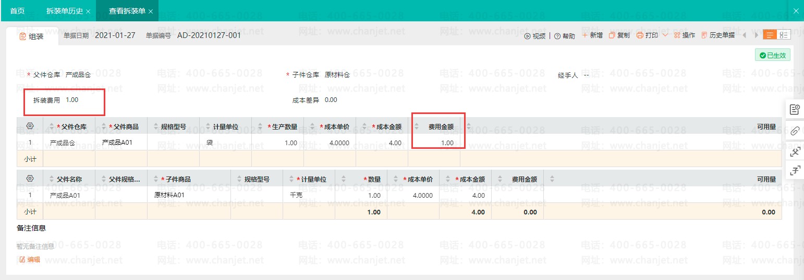Screen dimensions: 804x280
Task: Click the 原材料A01 cell in child table
Action: 169,195
